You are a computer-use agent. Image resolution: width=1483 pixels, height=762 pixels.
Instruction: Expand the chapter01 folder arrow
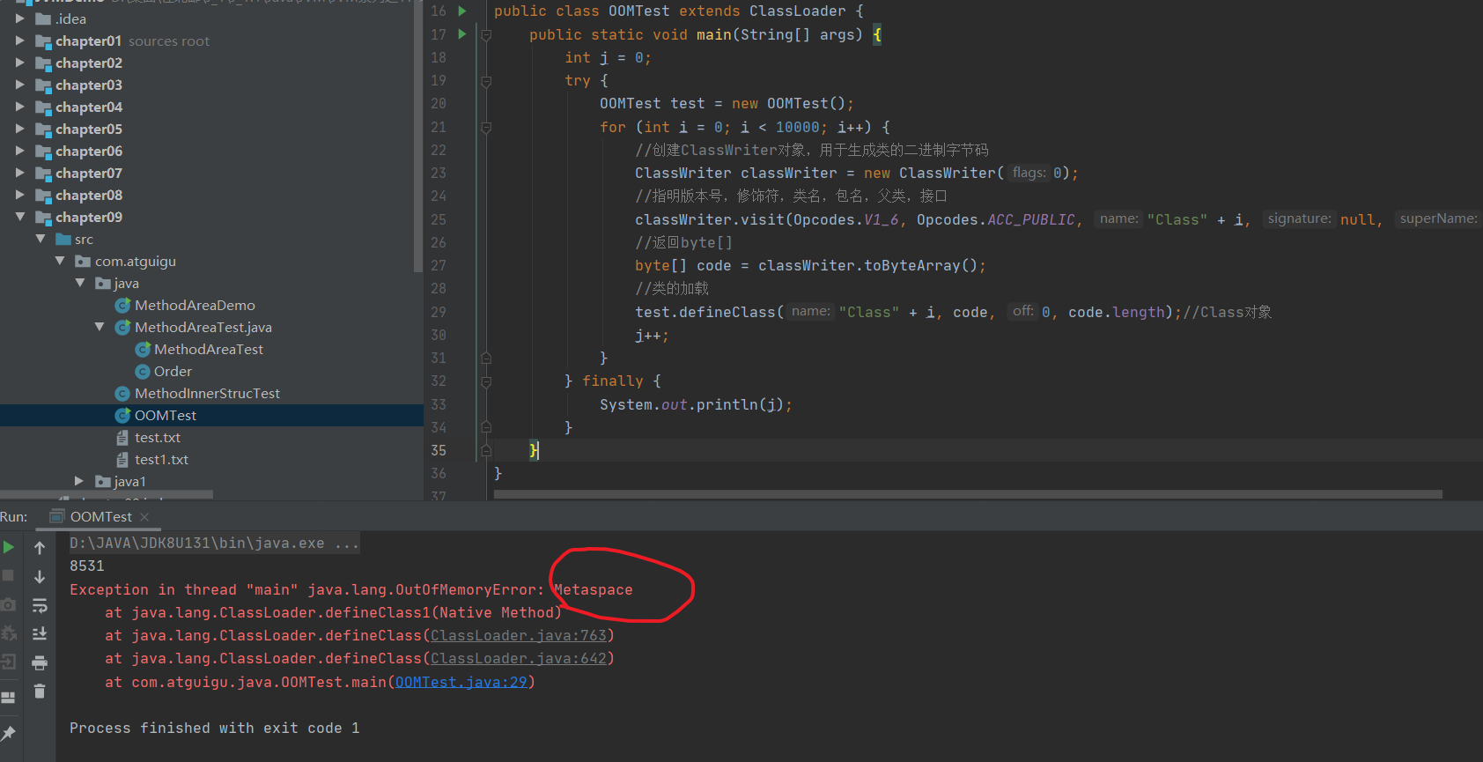pyautogui.click(x=20, y=41)
